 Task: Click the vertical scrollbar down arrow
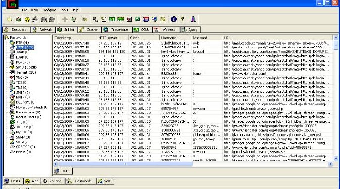(335, 159)
